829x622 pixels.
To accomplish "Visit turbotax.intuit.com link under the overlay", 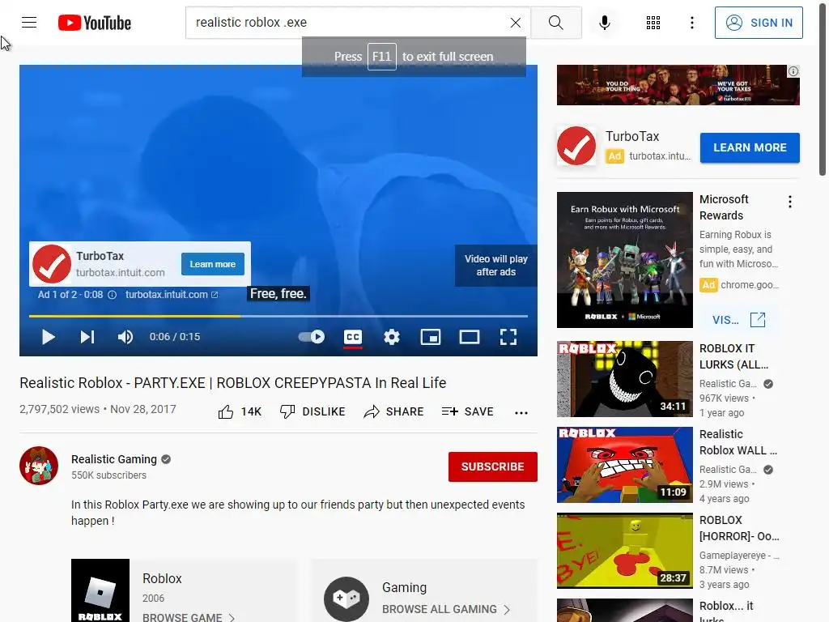I will pos(172,295).
